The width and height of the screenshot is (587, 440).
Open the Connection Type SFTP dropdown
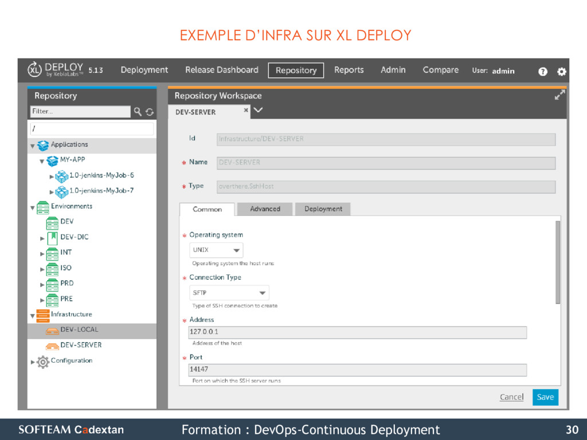[x=229, y=293]
